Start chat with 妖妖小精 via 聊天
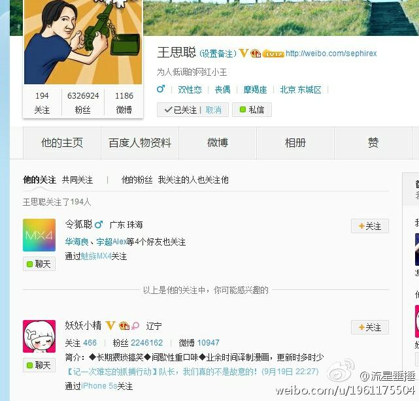This screenshot has height=401, width=419. tap(39, 365)
